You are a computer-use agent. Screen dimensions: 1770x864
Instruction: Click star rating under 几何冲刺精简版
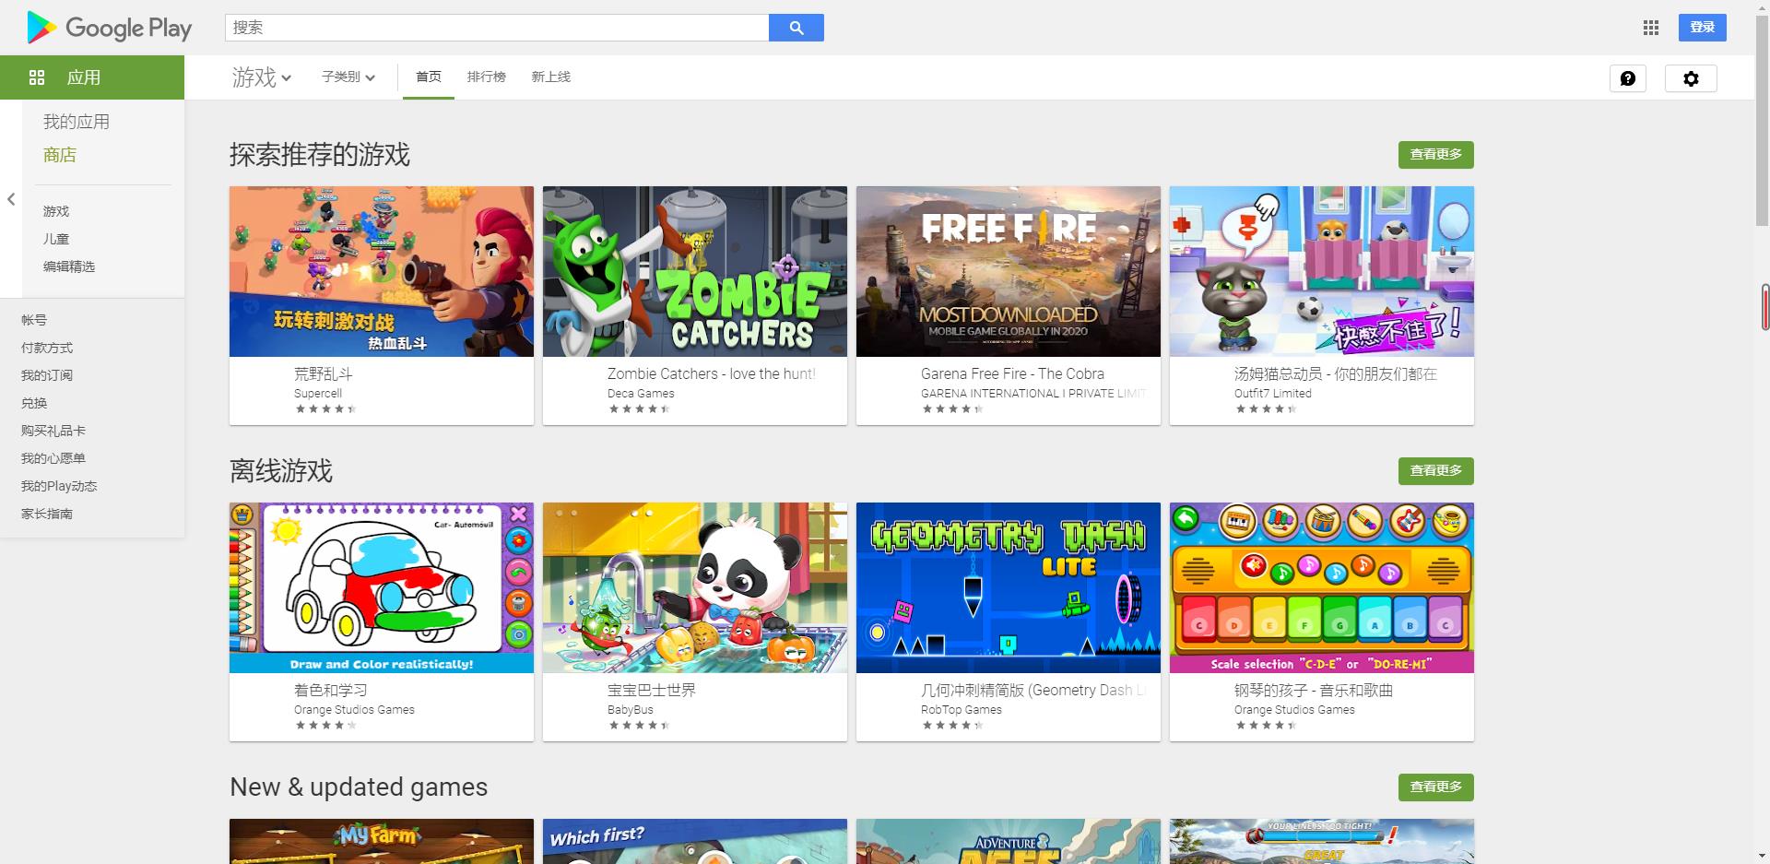point(952,726)
